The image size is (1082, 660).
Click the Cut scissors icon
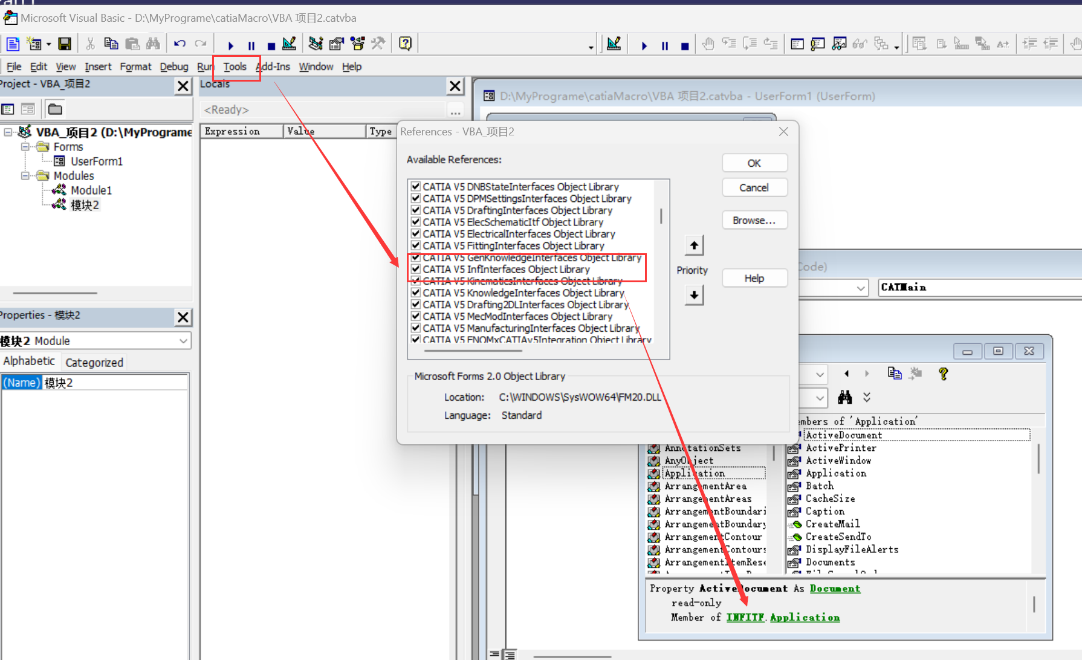tap(90, 44)
